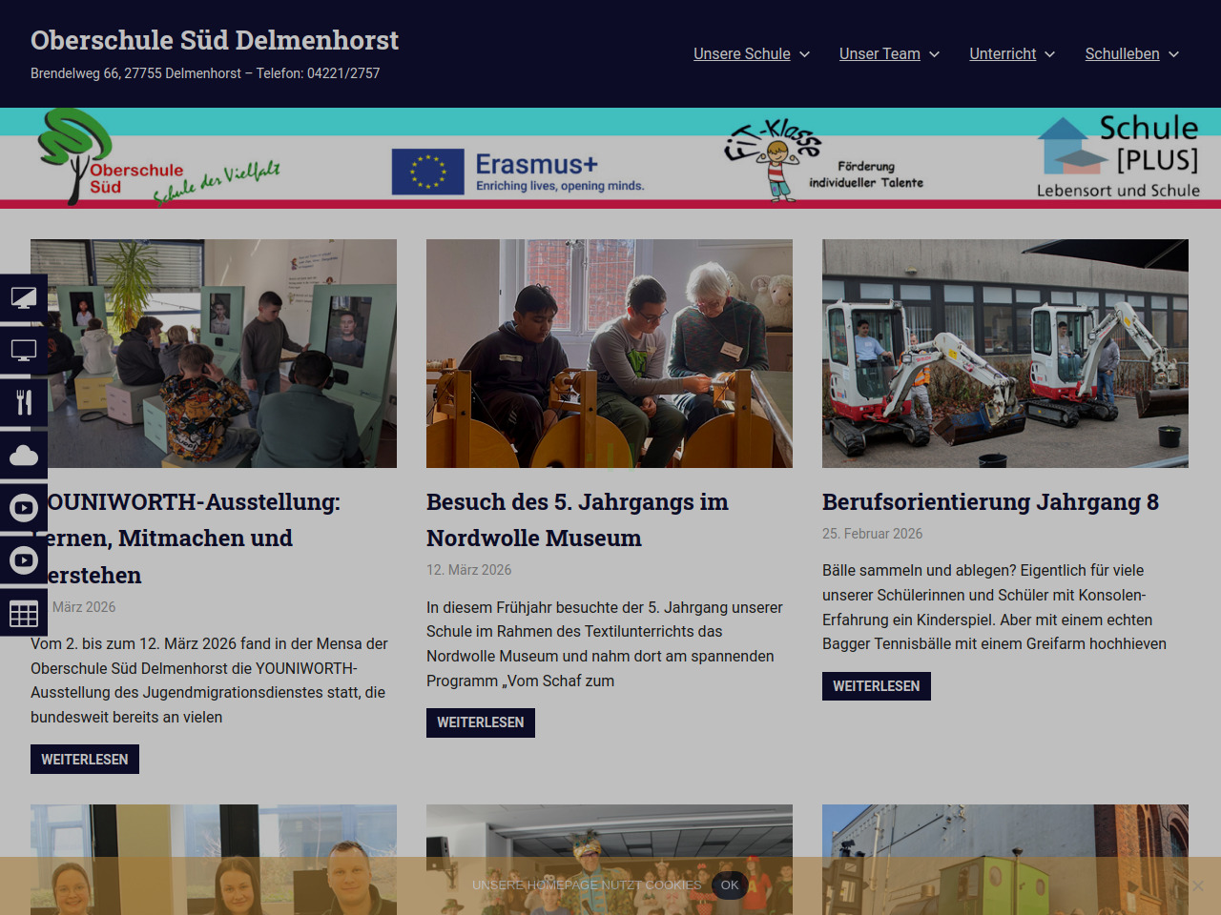Click the YouTube icon just above the grid icon
This screenshot has height=915, width=1221.
(x=23, y=560)
